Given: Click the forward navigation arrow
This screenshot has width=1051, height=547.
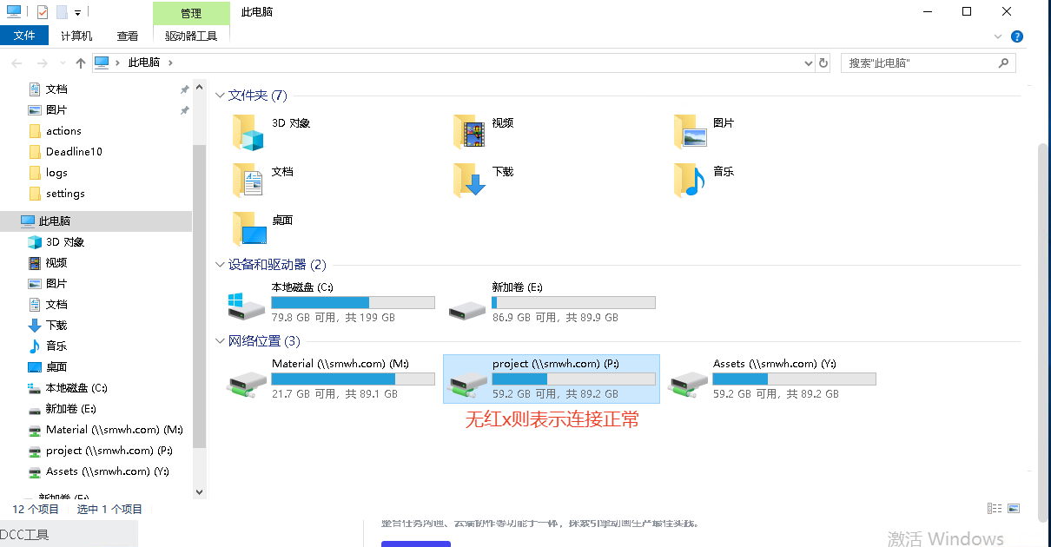Looking at the screenshot, I should (x=42, y=63).
